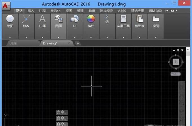Viewport: 192px width, 126px height.
Task: Open the AutoCAD application menu button
Action: click(6, 6)
